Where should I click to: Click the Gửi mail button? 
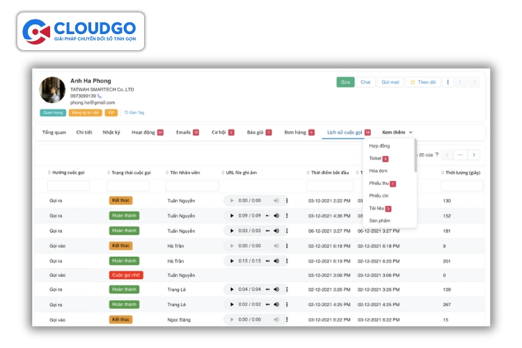pos(390,82)
